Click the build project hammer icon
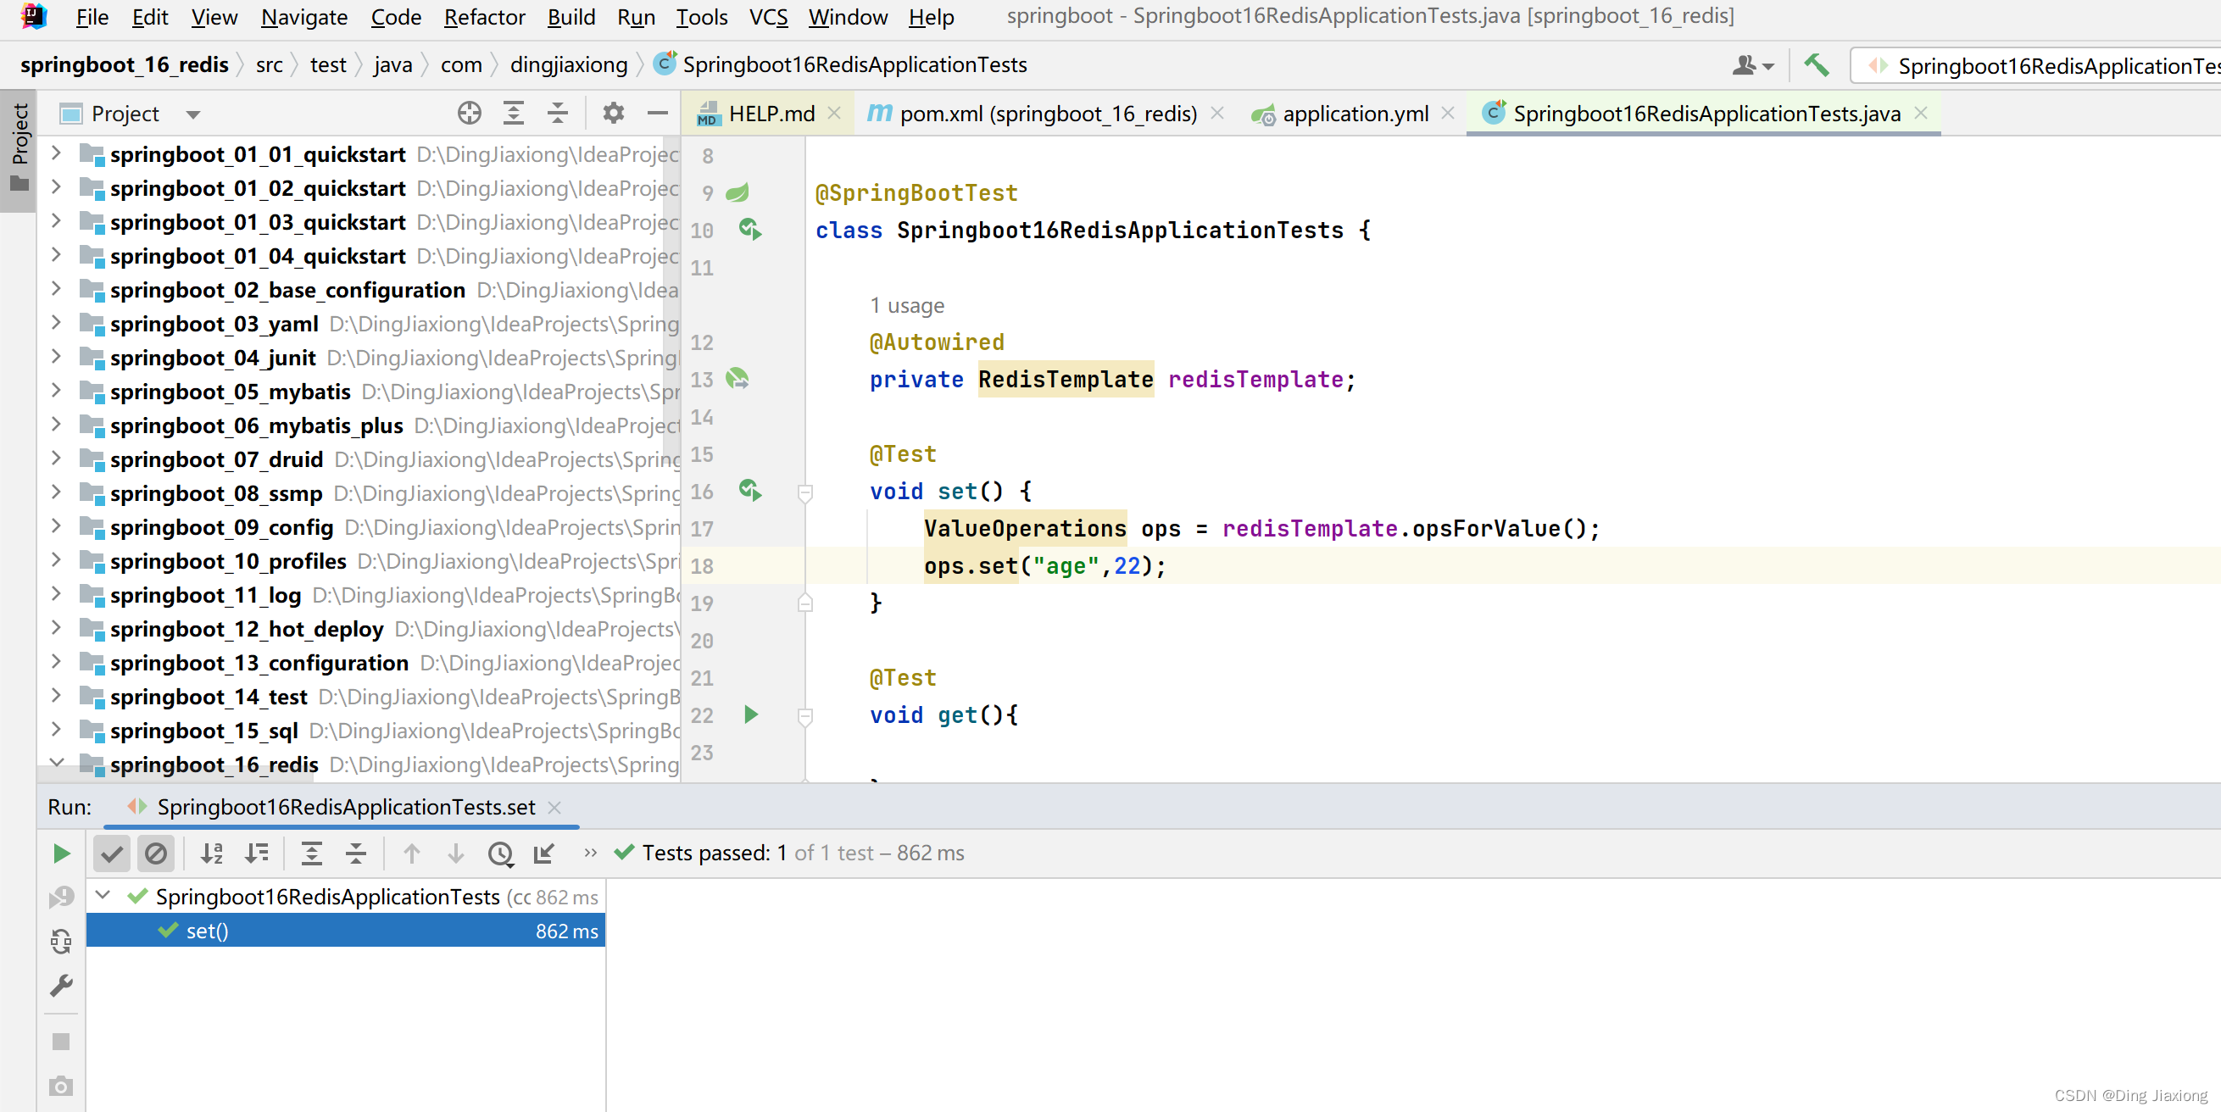This screenshot has height=1112, width=2221. click(1816, 64)
